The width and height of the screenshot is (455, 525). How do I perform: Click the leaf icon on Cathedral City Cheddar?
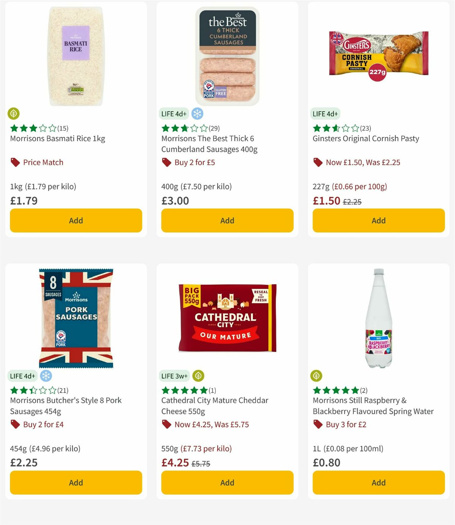pyautogui.click(x=198, y=376)
